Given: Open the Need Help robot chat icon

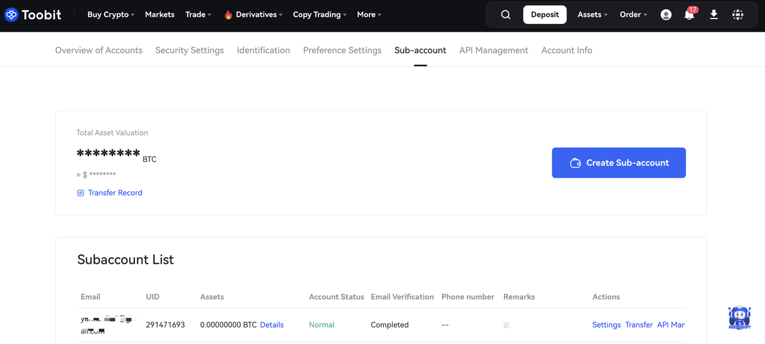Looking at the screenshot, I should click(x=739, y=318).
